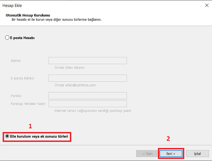
Task: Click the Örnek: Ellen Adams hint text
Action: click(x=68, y=68)
